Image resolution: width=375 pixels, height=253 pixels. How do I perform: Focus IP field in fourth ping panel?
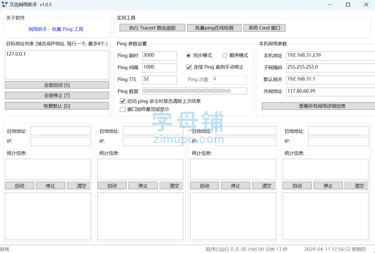(x=338, y=142)
